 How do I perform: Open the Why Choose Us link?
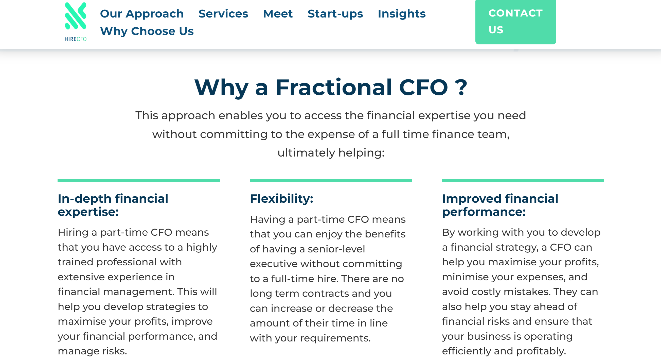(x=147, y=31)
